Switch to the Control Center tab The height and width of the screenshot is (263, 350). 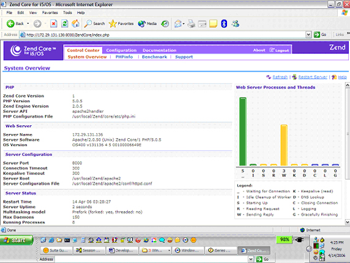(83, 50)
